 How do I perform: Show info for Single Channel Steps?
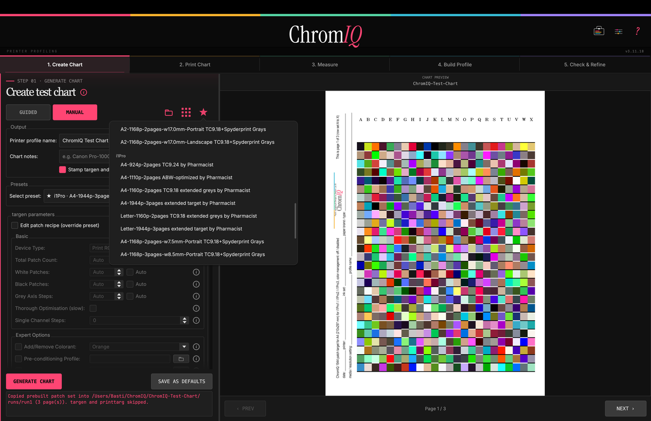(x=196, y=321)
